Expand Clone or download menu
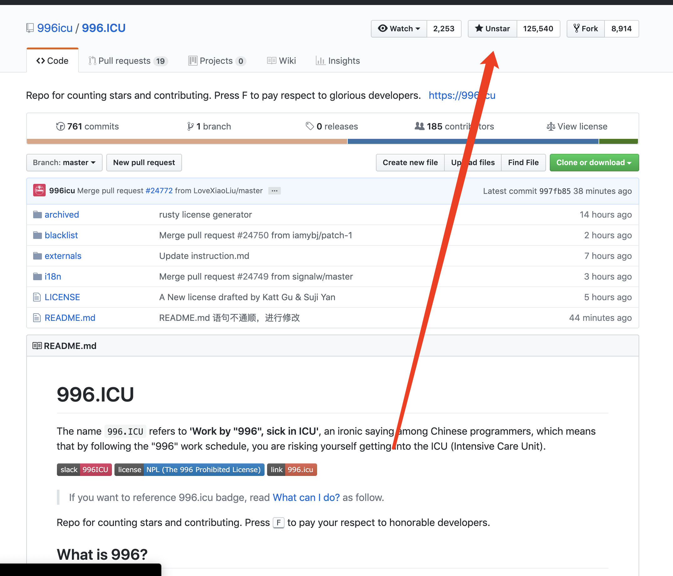This screenshot has width=673, height=576. pyautogui.click(x=594, y=162)
